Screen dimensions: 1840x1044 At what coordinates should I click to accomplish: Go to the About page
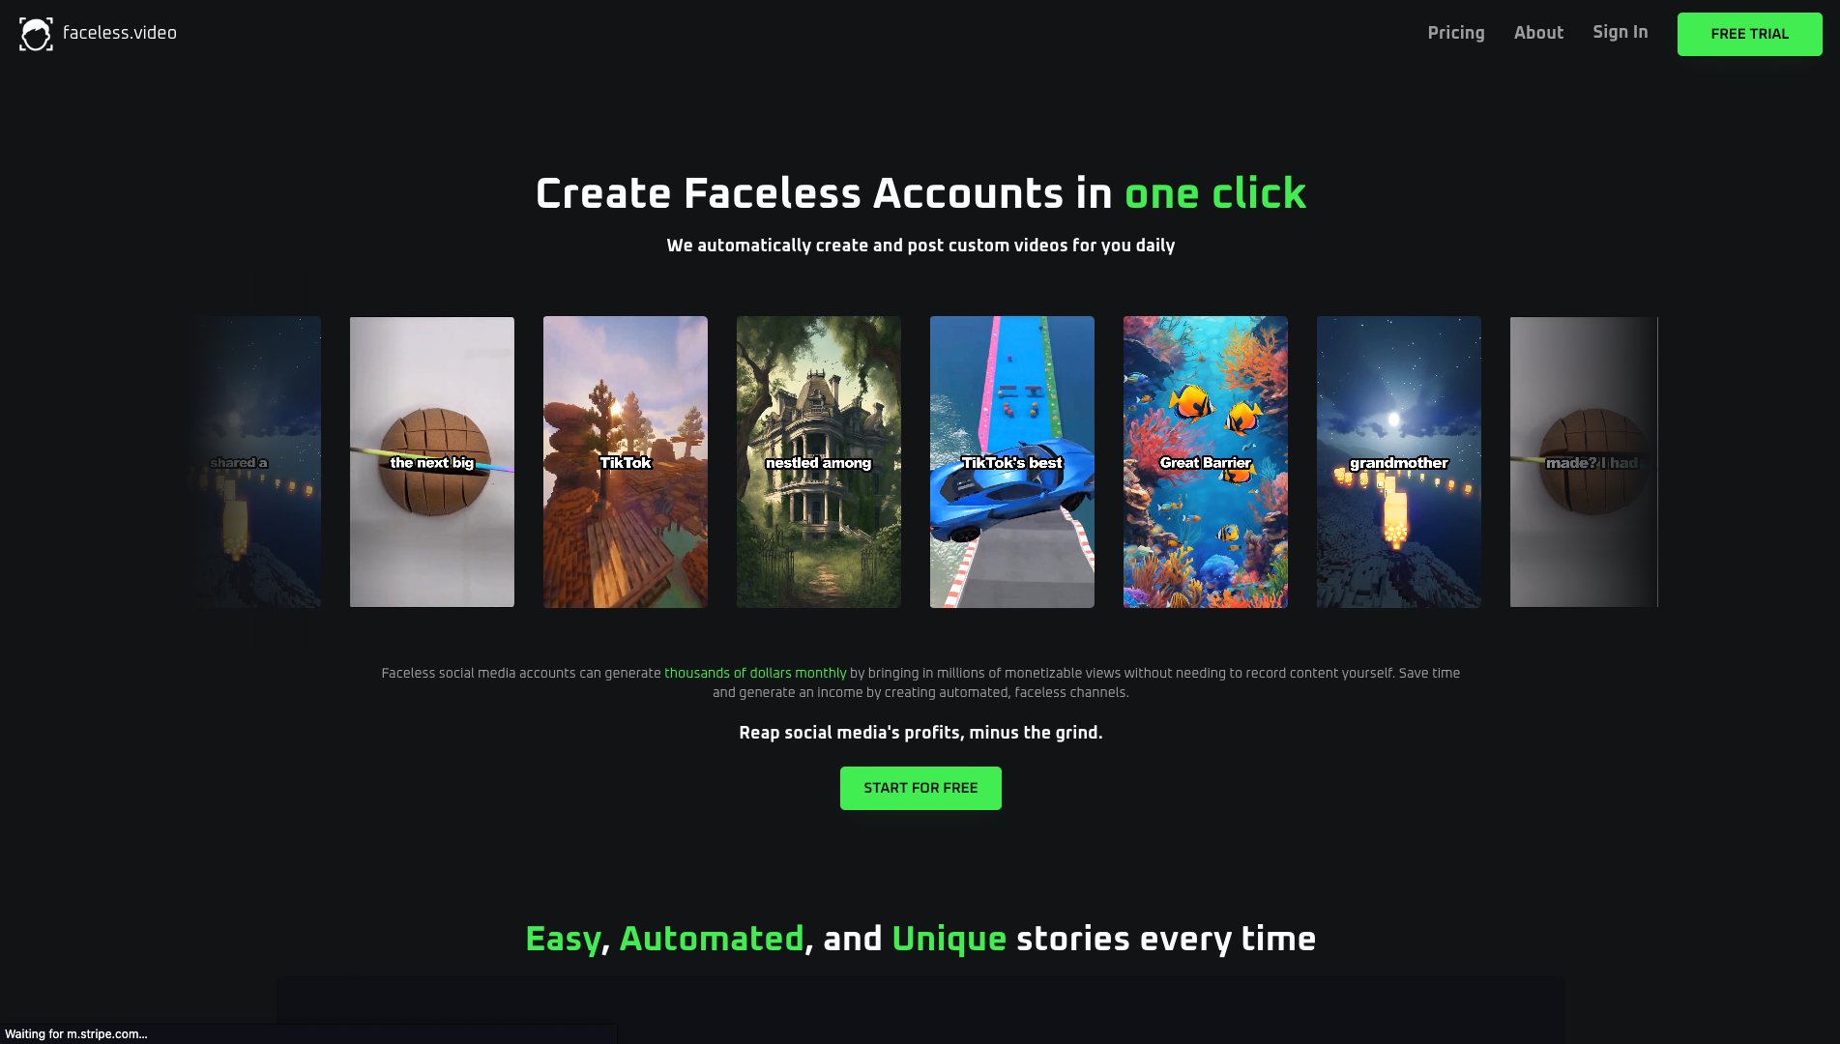(x=1538, y=33)
